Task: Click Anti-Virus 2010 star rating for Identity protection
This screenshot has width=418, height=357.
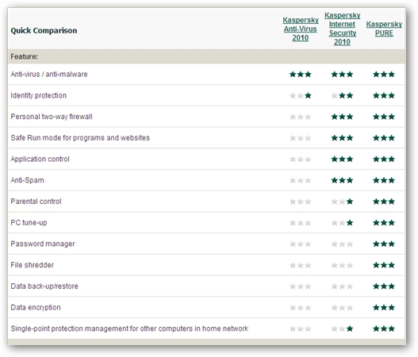Action: [x=301, y=95]
